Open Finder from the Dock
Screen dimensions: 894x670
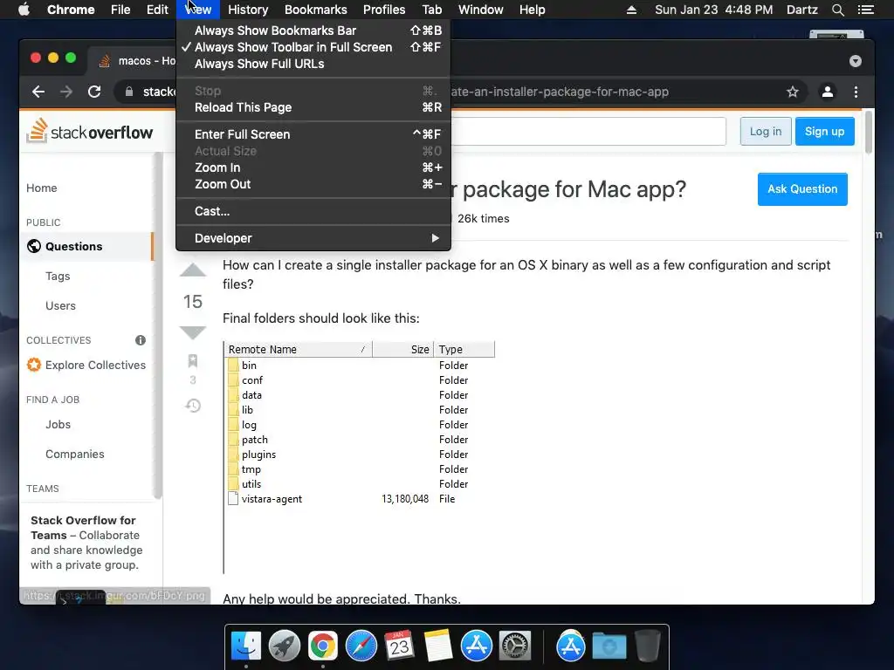pos(245,646)
